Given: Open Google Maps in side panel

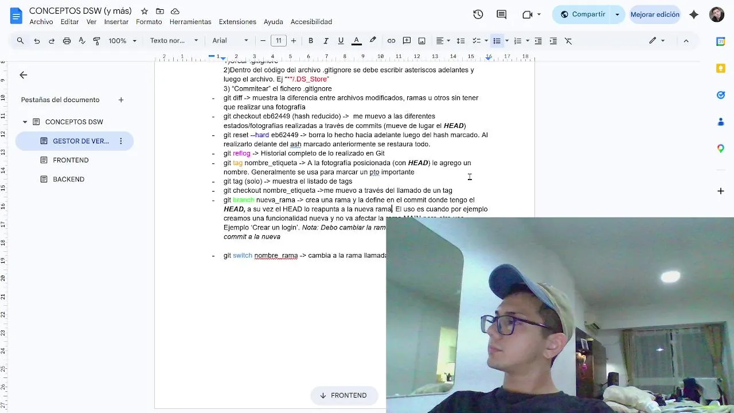Looking at the screenshot, I should pyautogui.click(x=721, y=149).
